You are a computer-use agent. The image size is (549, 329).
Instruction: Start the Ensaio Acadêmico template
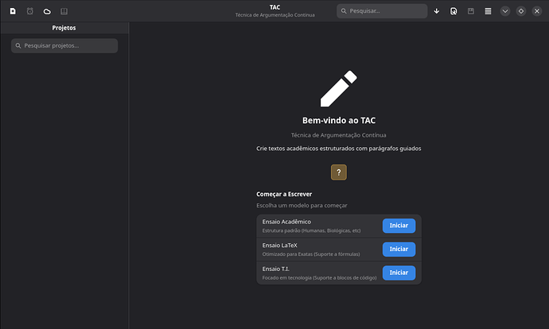pyautogui.click(x=399, y=226)
